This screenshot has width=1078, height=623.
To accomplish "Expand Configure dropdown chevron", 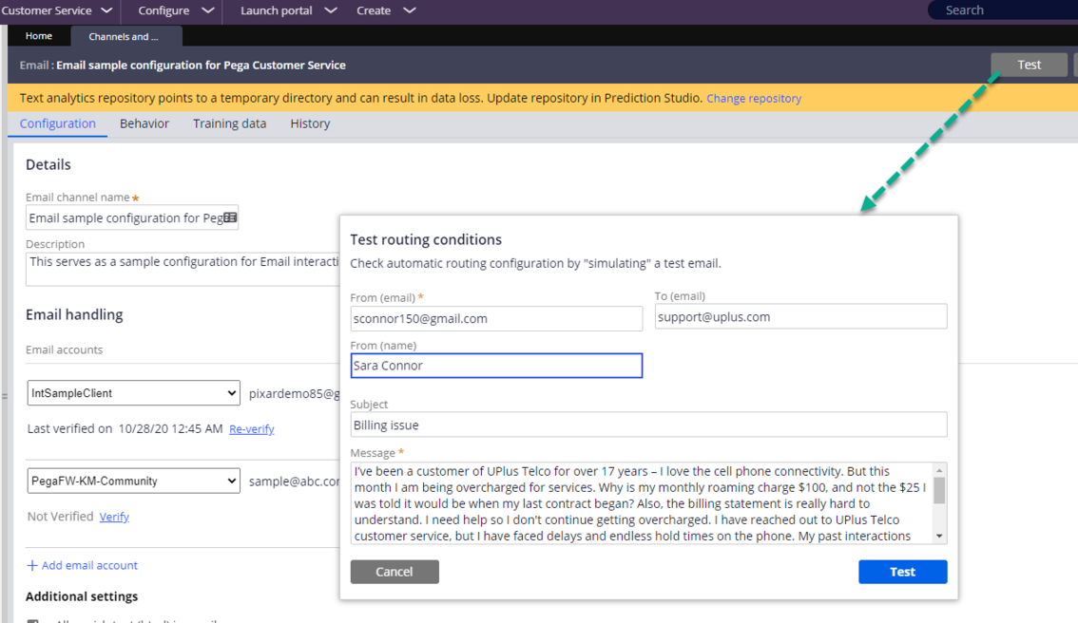I will 207,11.
